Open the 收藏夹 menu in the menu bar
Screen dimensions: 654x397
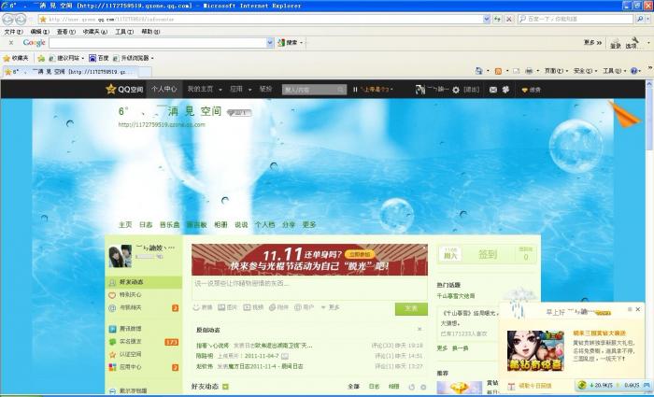pyautogui.click(x=95, y=32)
